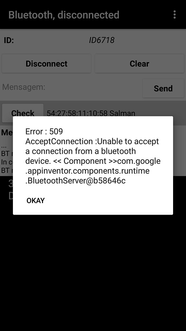Open the three-dot overflow menu
Image resolution: width=186 pixels, height=331 pixels.
pyautogui.click(x=174, y=15)
